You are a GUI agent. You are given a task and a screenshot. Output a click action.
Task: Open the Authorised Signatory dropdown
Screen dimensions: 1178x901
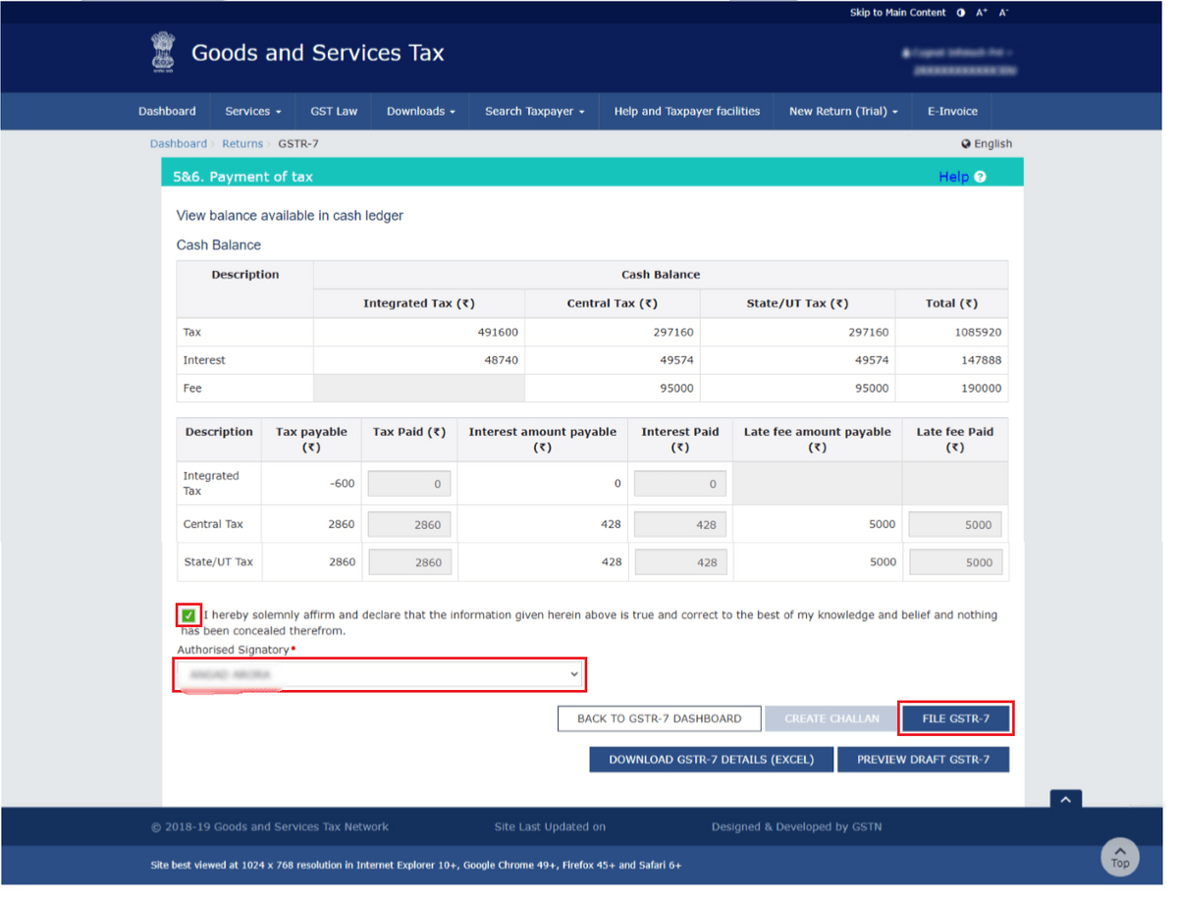point(379,674)
